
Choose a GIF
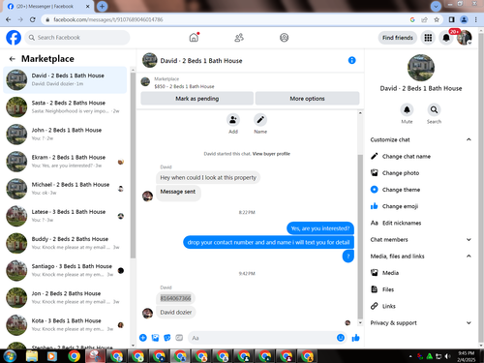coord(179,338)
